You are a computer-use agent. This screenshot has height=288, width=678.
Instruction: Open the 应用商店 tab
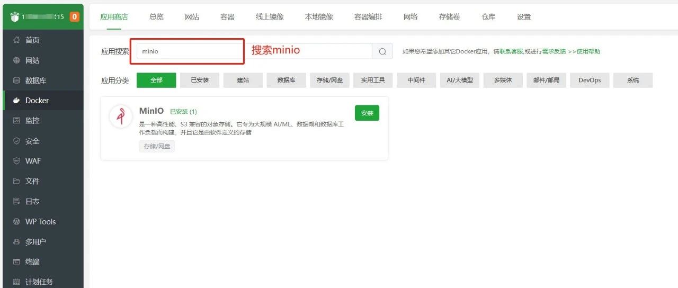(x=114, y=16)
